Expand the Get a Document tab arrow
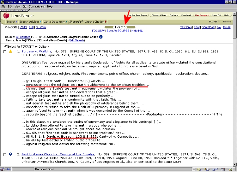 (66, 22)
